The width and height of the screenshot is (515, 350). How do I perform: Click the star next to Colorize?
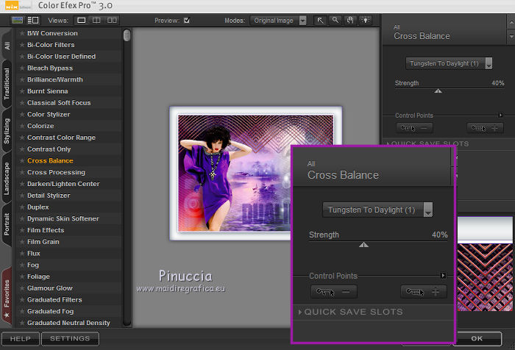pos(21,126)
